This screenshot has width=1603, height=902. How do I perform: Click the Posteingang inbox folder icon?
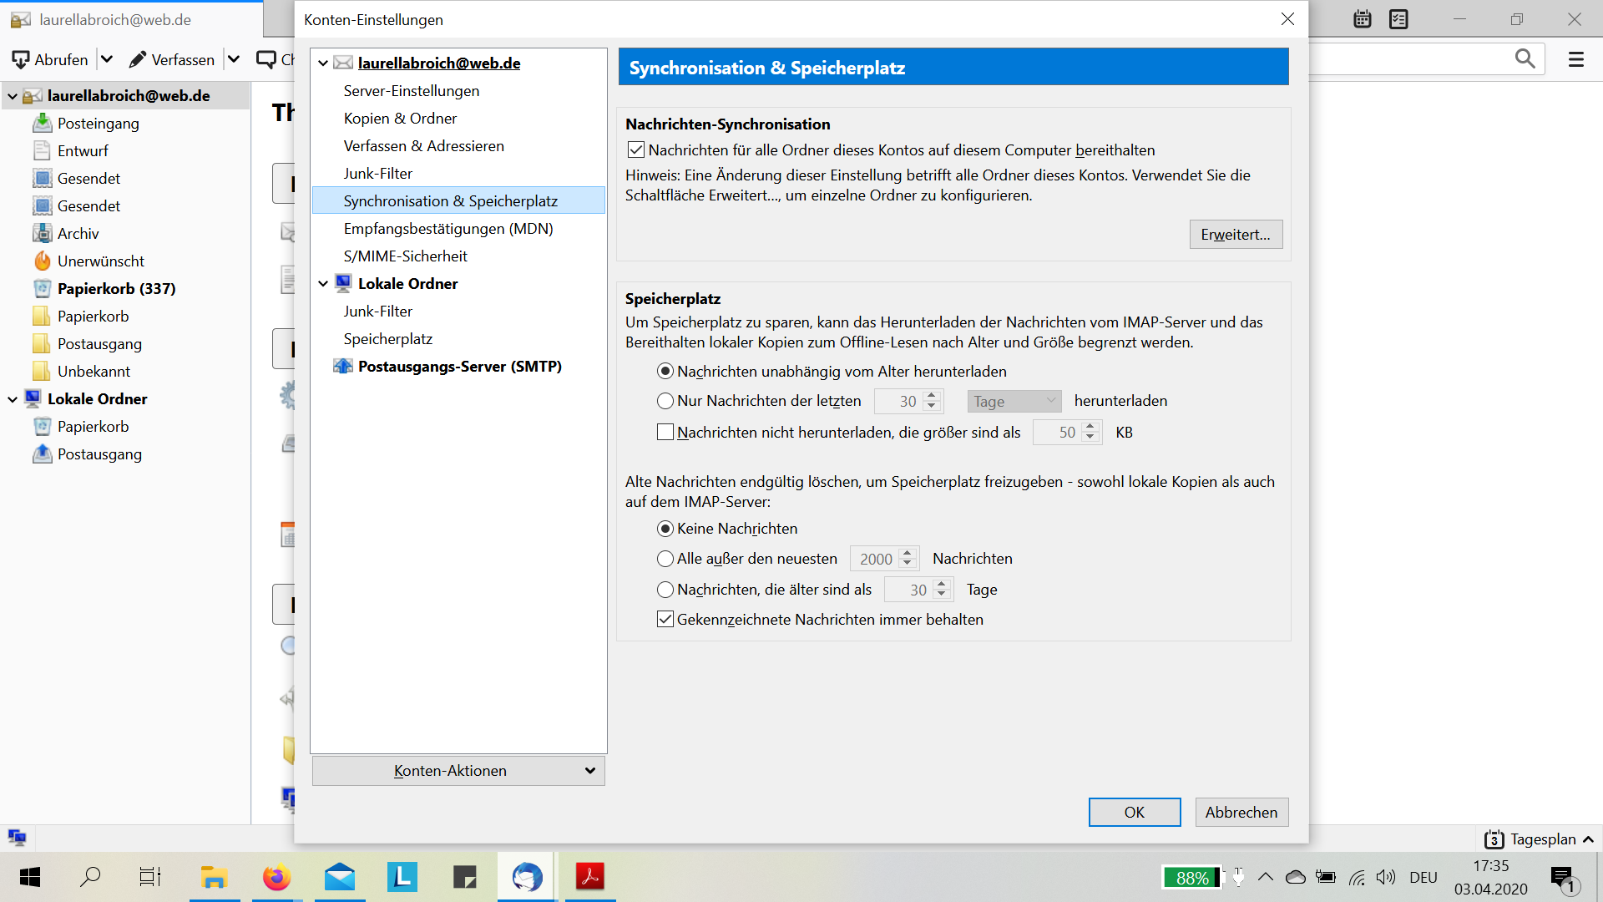pos(42,124)
